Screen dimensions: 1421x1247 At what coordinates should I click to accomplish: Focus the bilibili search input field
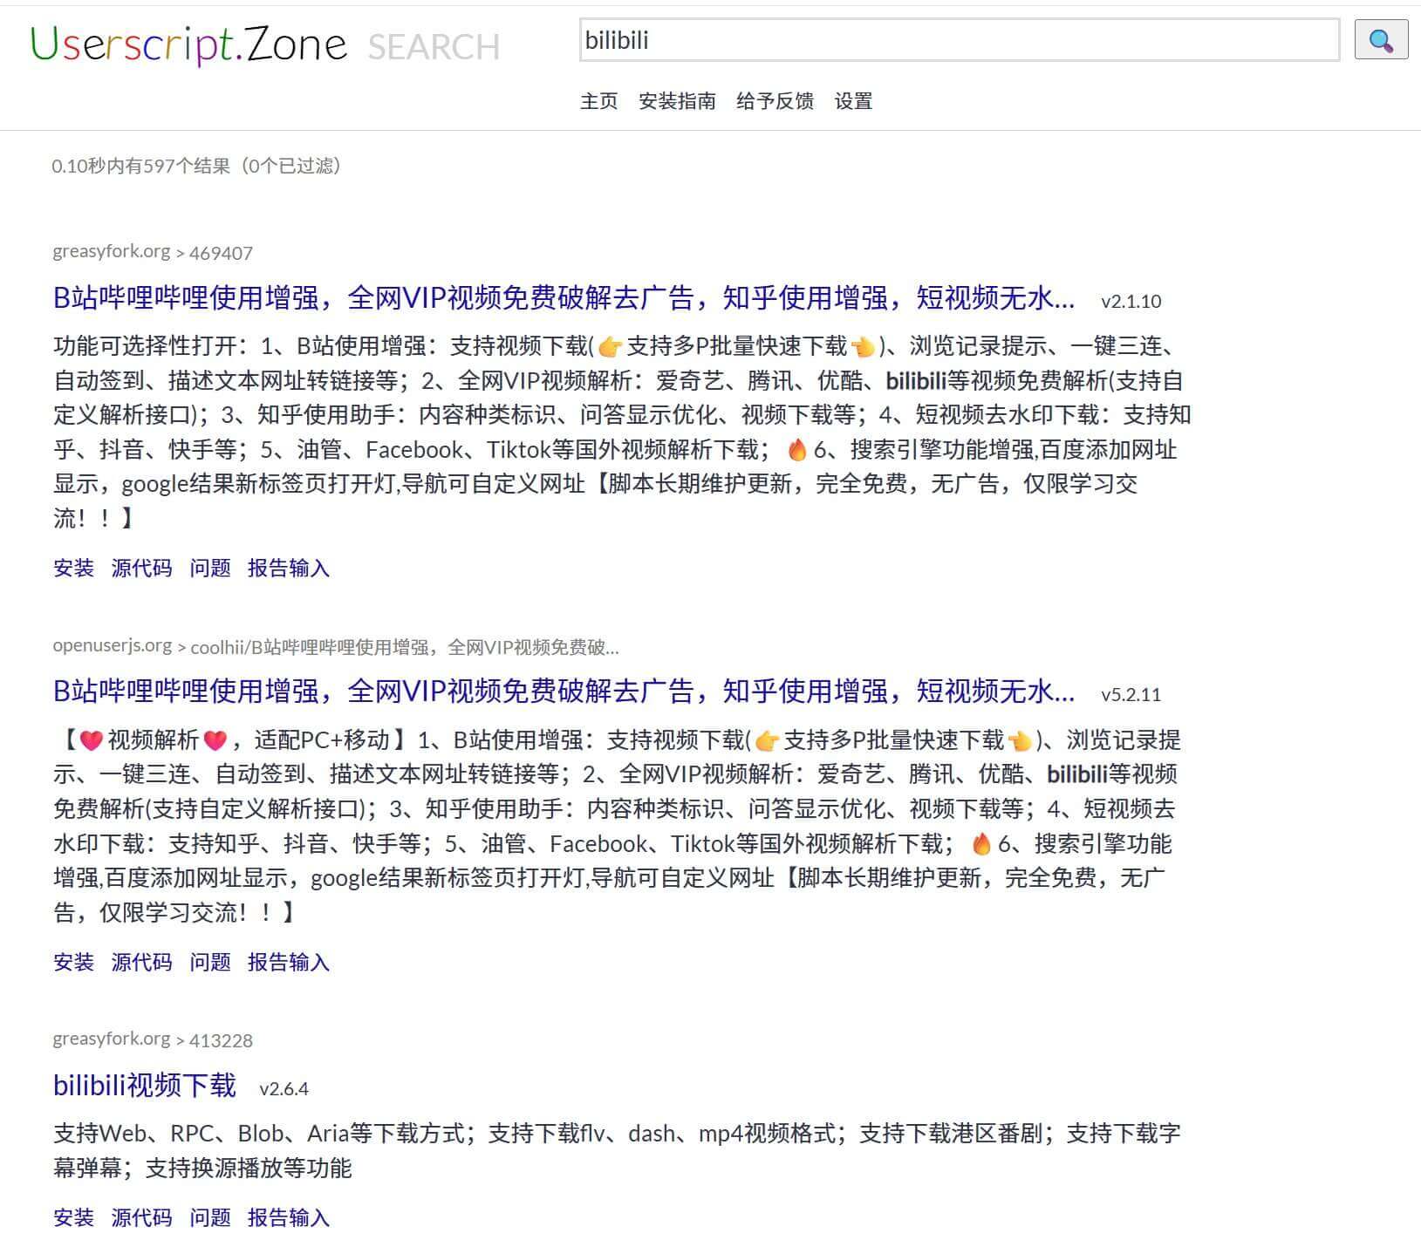958,40
